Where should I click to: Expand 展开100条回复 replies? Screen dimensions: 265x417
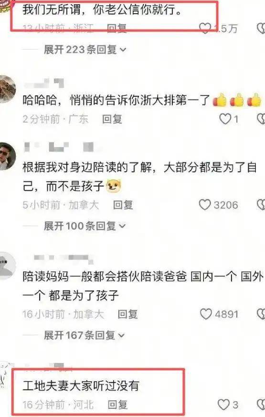[x=85, y=226]
